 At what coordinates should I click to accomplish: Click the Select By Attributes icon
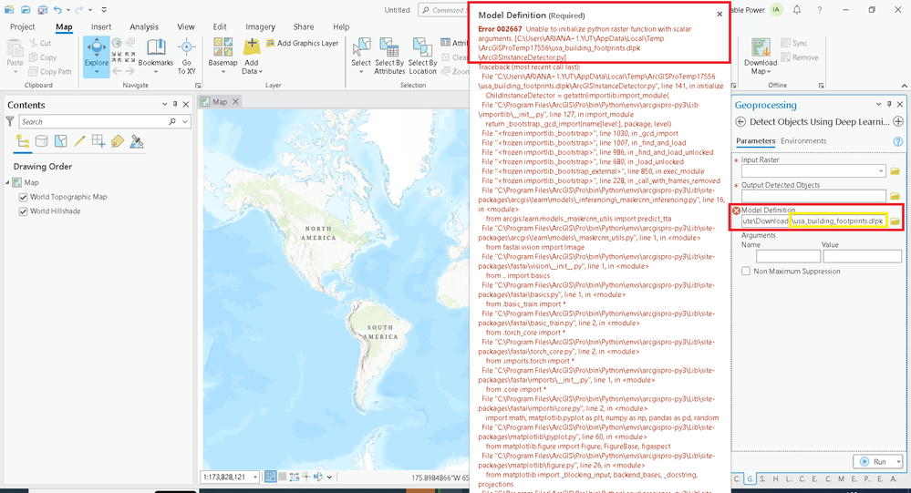(x=389, y=47)
